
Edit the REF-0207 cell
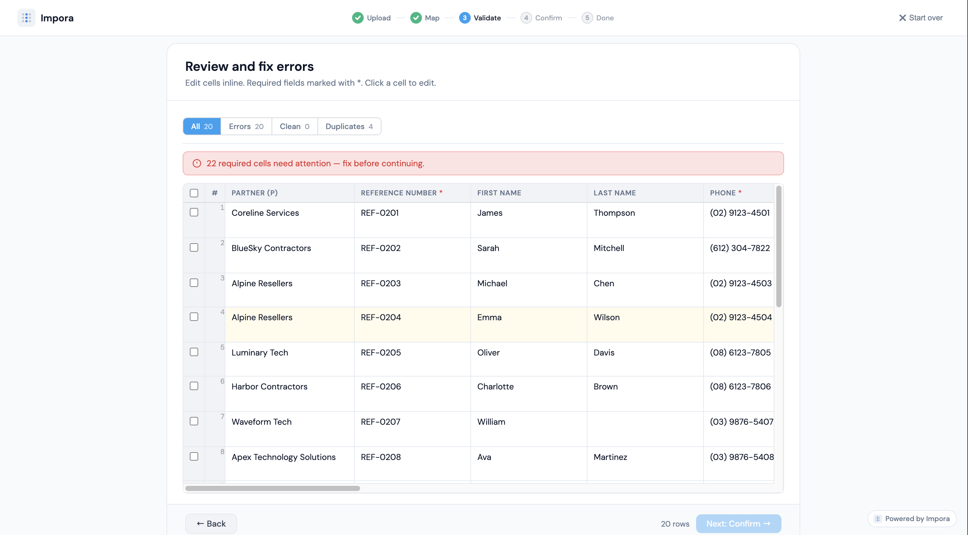[x=412, y=429]
